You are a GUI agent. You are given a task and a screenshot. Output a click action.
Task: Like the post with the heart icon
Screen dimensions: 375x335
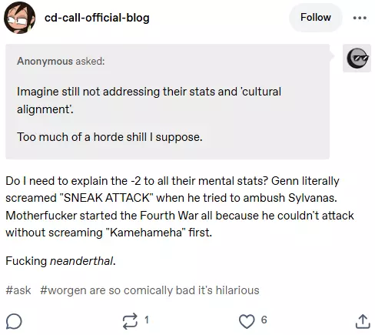tap(247, 321)
